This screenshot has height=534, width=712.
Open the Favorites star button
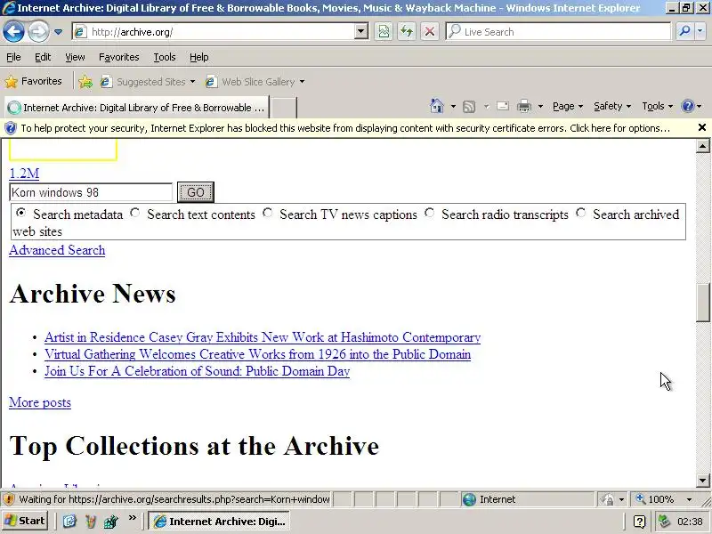pos(33,81)
